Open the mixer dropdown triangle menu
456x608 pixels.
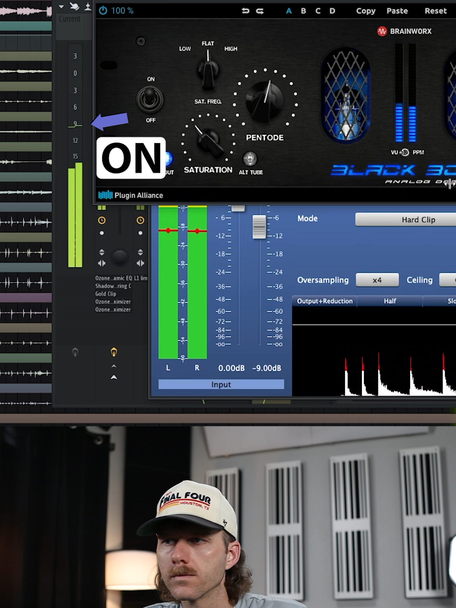click(x=61, y=6)
